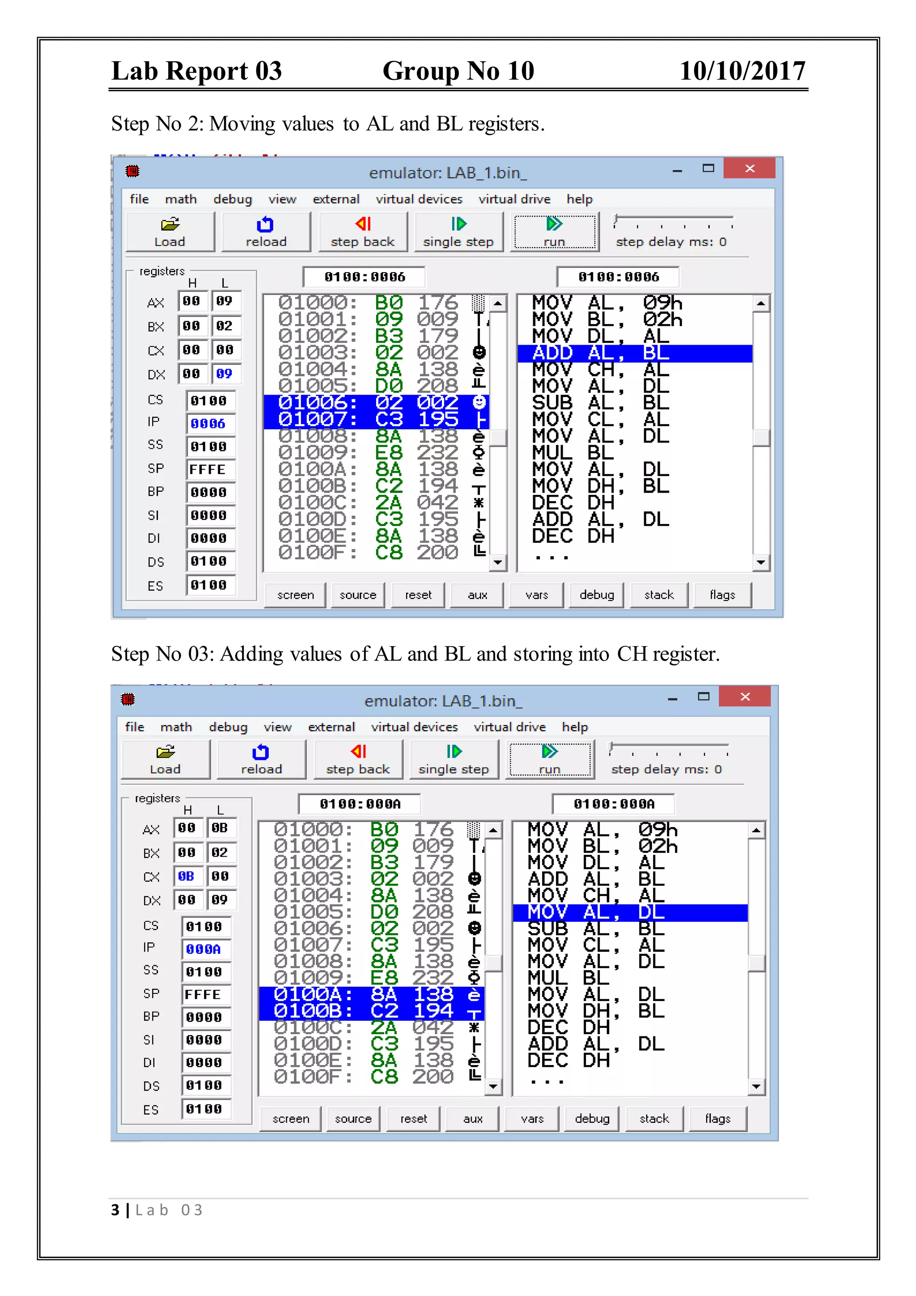The height and width of the screenshot is (1296, 916).
Task: Open file menu in bottom emulator window
Action: pyautogui.click(x=135, y=727)
